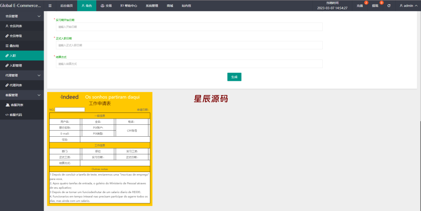The width and height of the screenshot is (421, 211).
Task: Click the 结算方式: cell in the yellow form
Action: point(65,163)
